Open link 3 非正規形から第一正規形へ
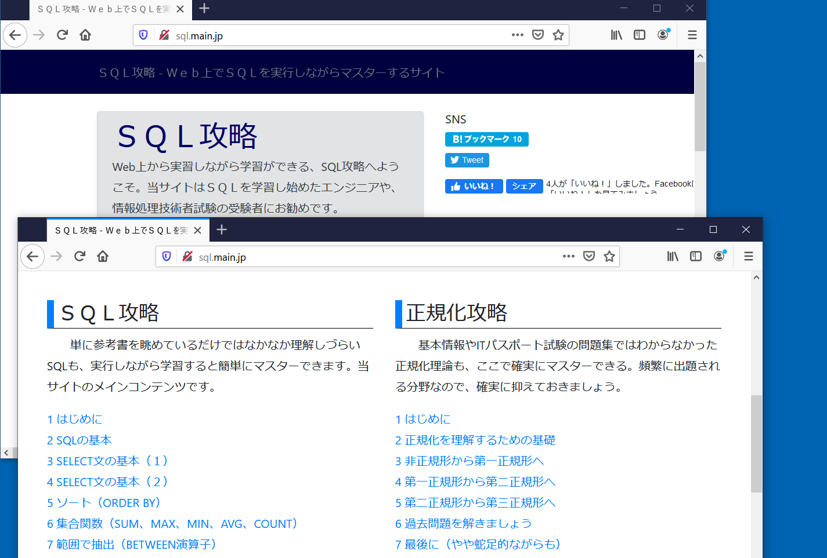 pyautogui.click(x=470, y=461)
